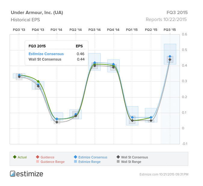Click the FQ3 '13 Wall St Consensus point

point(19,77)
